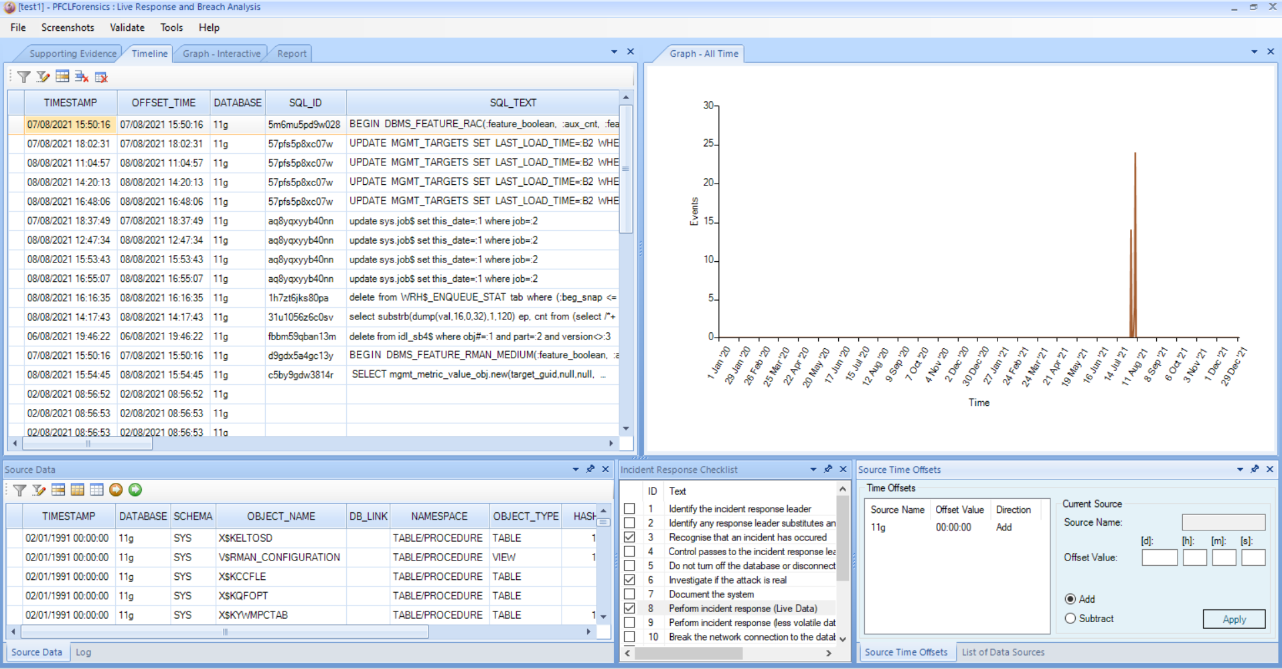Click the filter icon in Source Data toolbar
The width and height of the screenshot is (1282, 669).
coord(20,490)
